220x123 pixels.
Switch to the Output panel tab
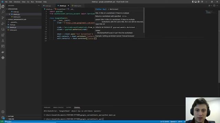pos(69,108)
